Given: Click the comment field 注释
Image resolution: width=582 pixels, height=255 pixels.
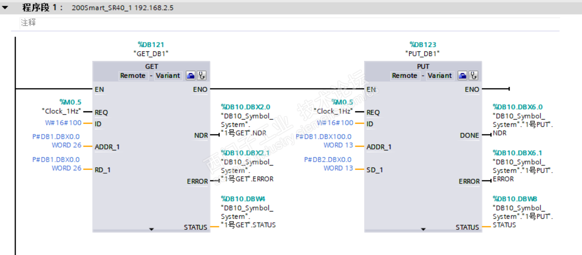Looking at the screenshot, I should (289, 23).
